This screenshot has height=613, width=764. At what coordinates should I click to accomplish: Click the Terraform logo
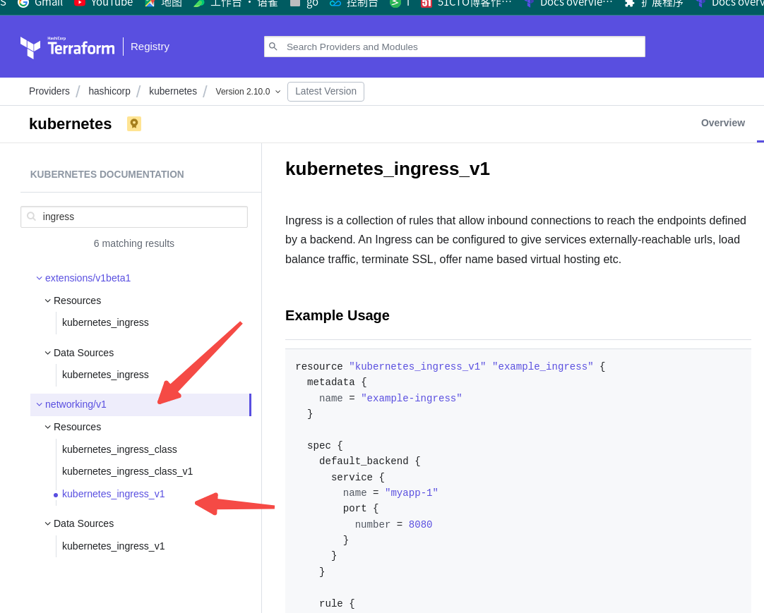point(67,47)
